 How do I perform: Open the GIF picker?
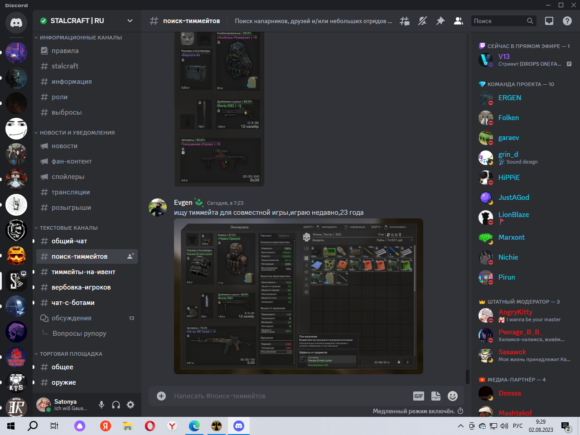[x=419, y=396]
